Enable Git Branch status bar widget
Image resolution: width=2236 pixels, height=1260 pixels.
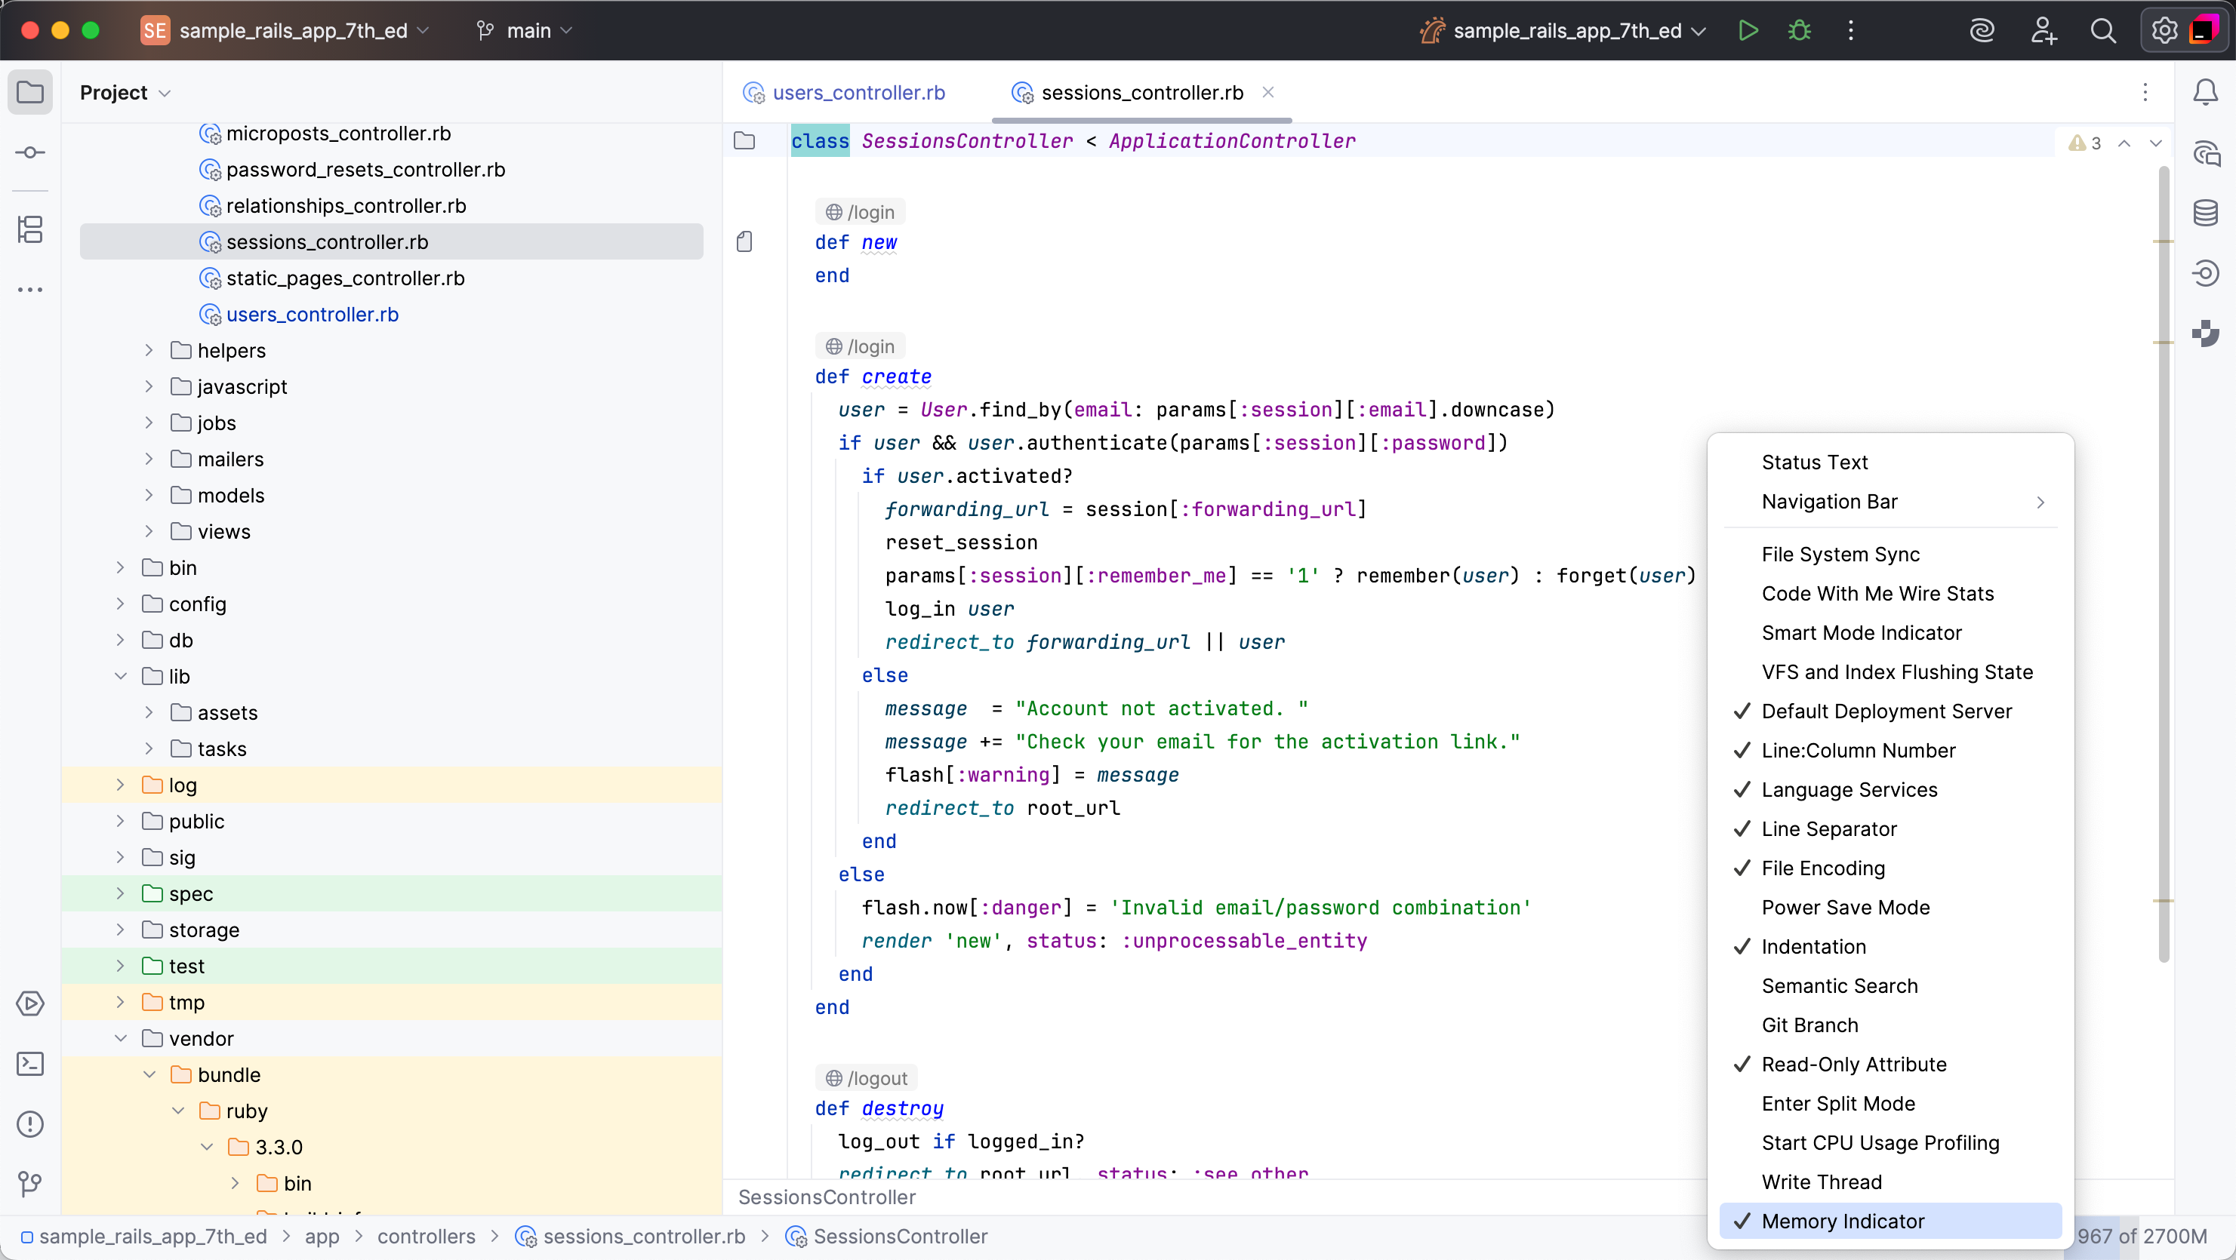pos(1809,1025)
